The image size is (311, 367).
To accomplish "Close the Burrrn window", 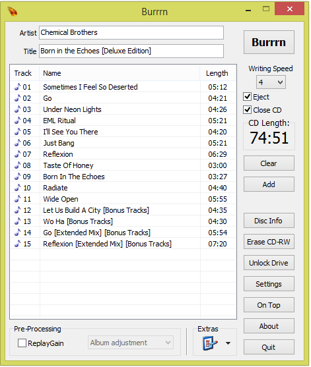I will coord(289,9).
